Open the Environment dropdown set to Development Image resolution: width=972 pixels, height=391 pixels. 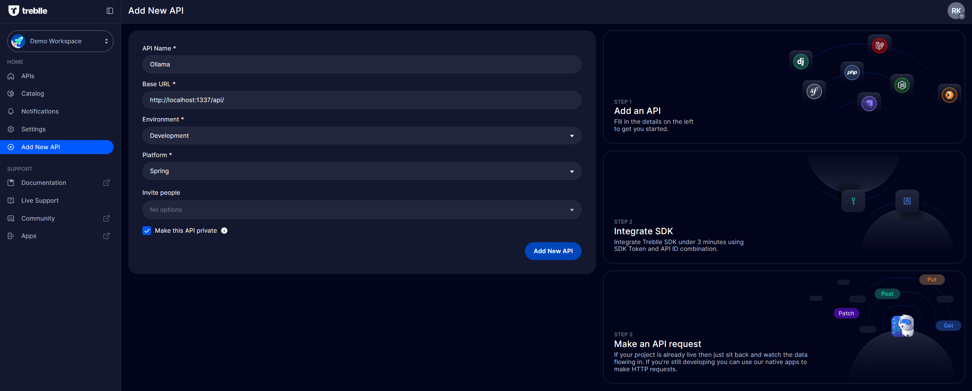[362, 136]
